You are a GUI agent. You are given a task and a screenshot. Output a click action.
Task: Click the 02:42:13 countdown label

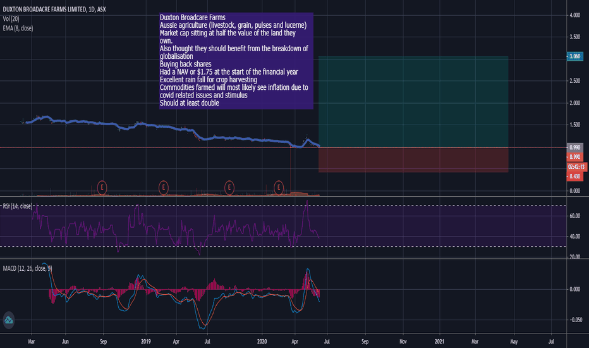pyautogui.click(x=576, y=166)
